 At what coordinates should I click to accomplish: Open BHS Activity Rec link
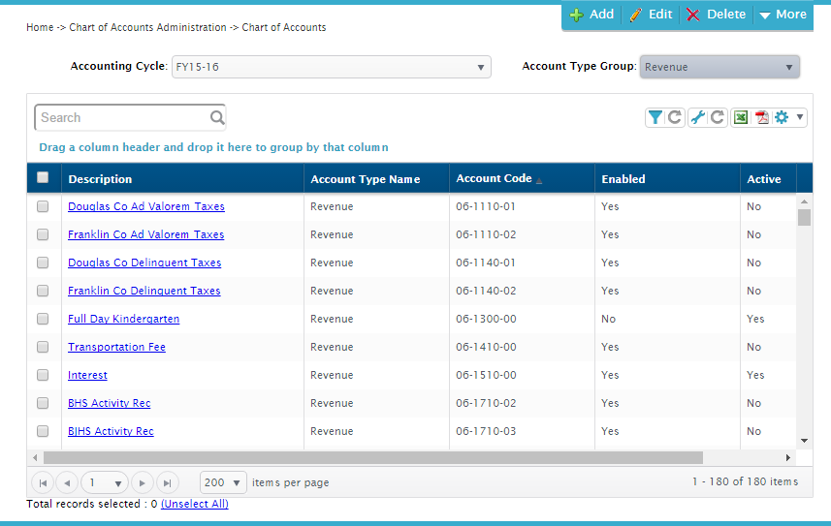tap(110, 403)
